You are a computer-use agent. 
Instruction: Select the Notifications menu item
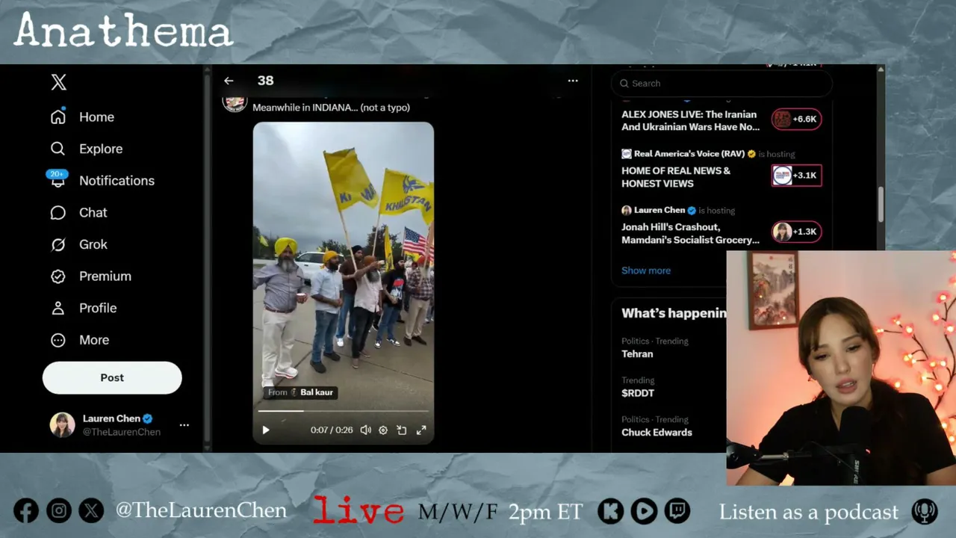[117, 181]
